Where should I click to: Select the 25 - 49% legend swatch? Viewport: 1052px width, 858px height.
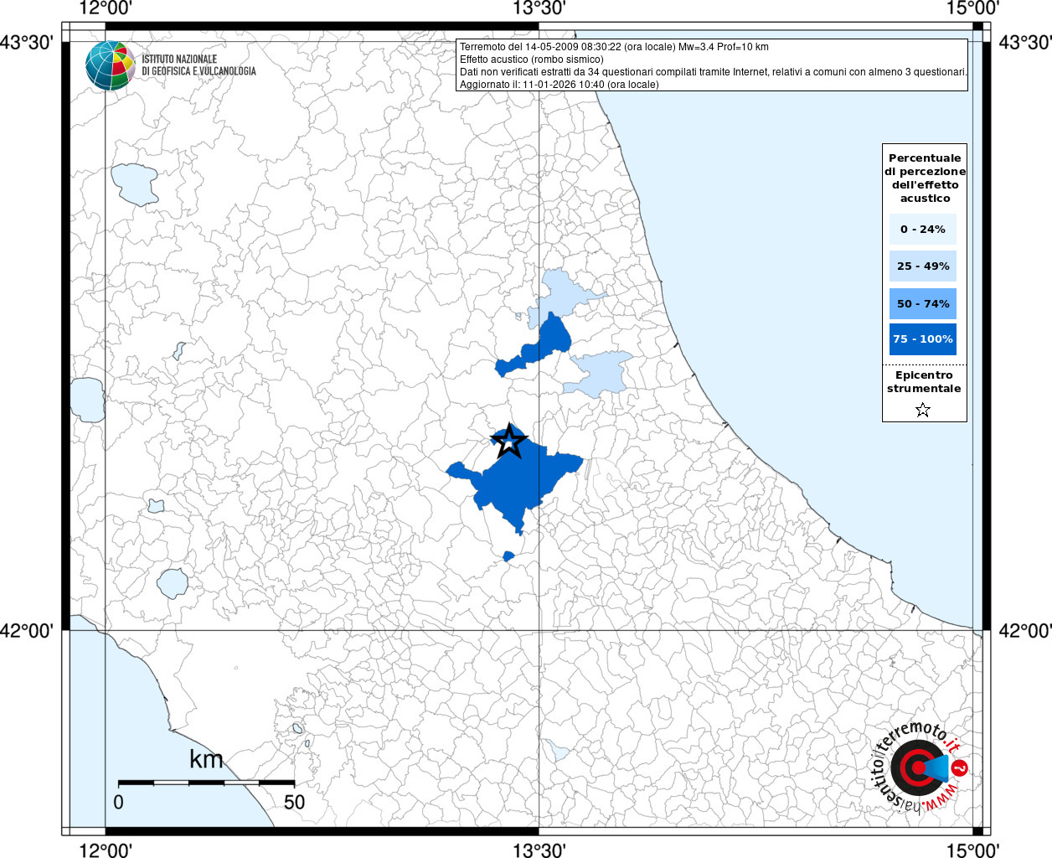[923, 266]
